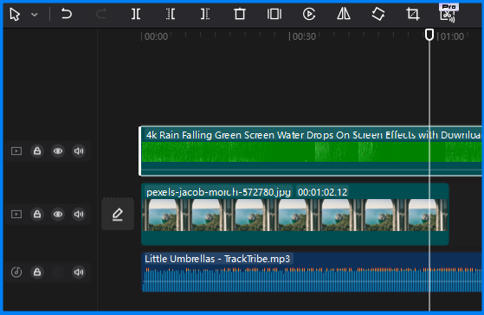Lock the rain green screen track

click(37, 151)
